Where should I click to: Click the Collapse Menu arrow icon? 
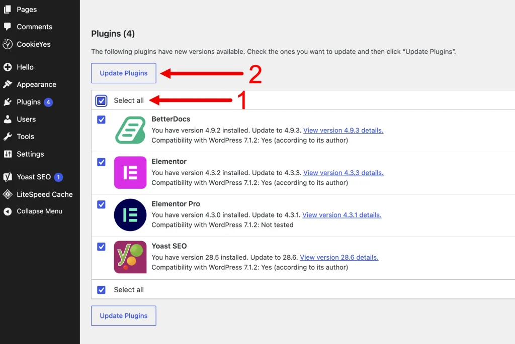click(8, 211)
